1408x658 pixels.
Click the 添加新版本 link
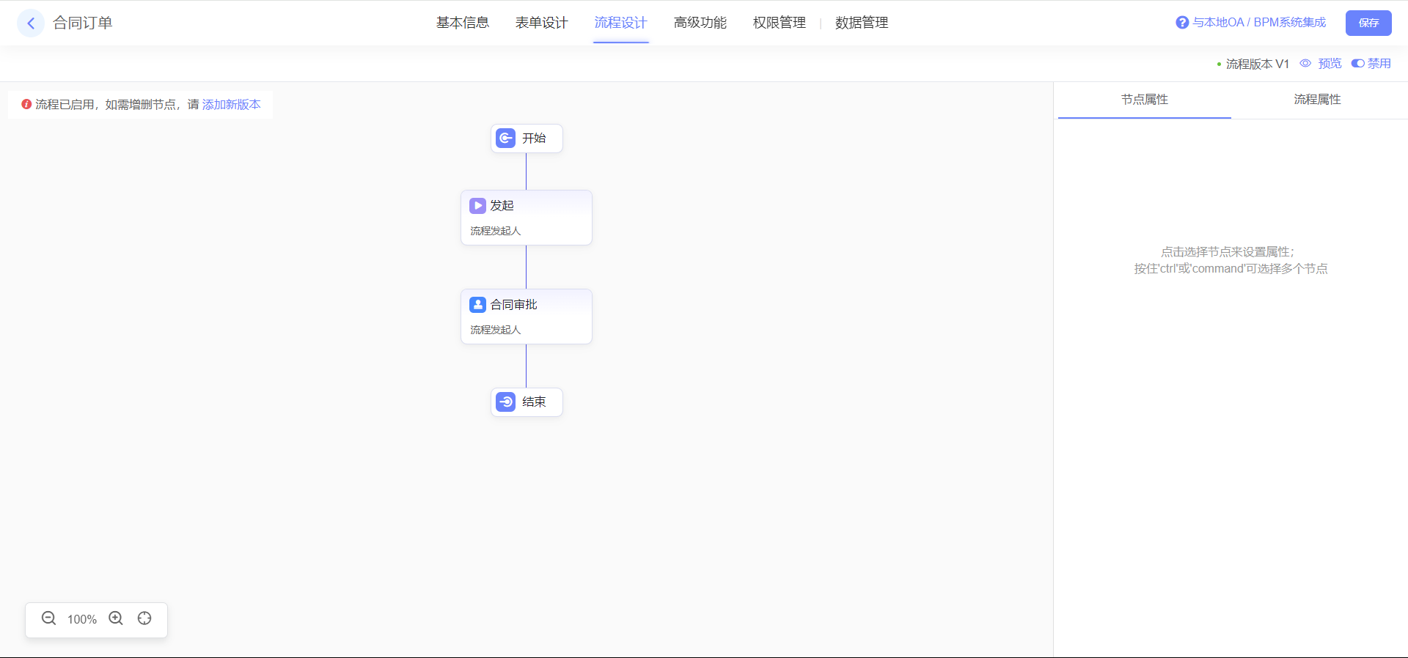231,105
